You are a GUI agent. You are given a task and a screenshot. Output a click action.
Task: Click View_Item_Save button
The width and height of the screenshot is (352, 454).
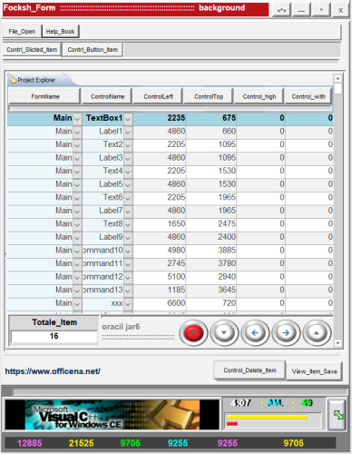tap(314, 371)
